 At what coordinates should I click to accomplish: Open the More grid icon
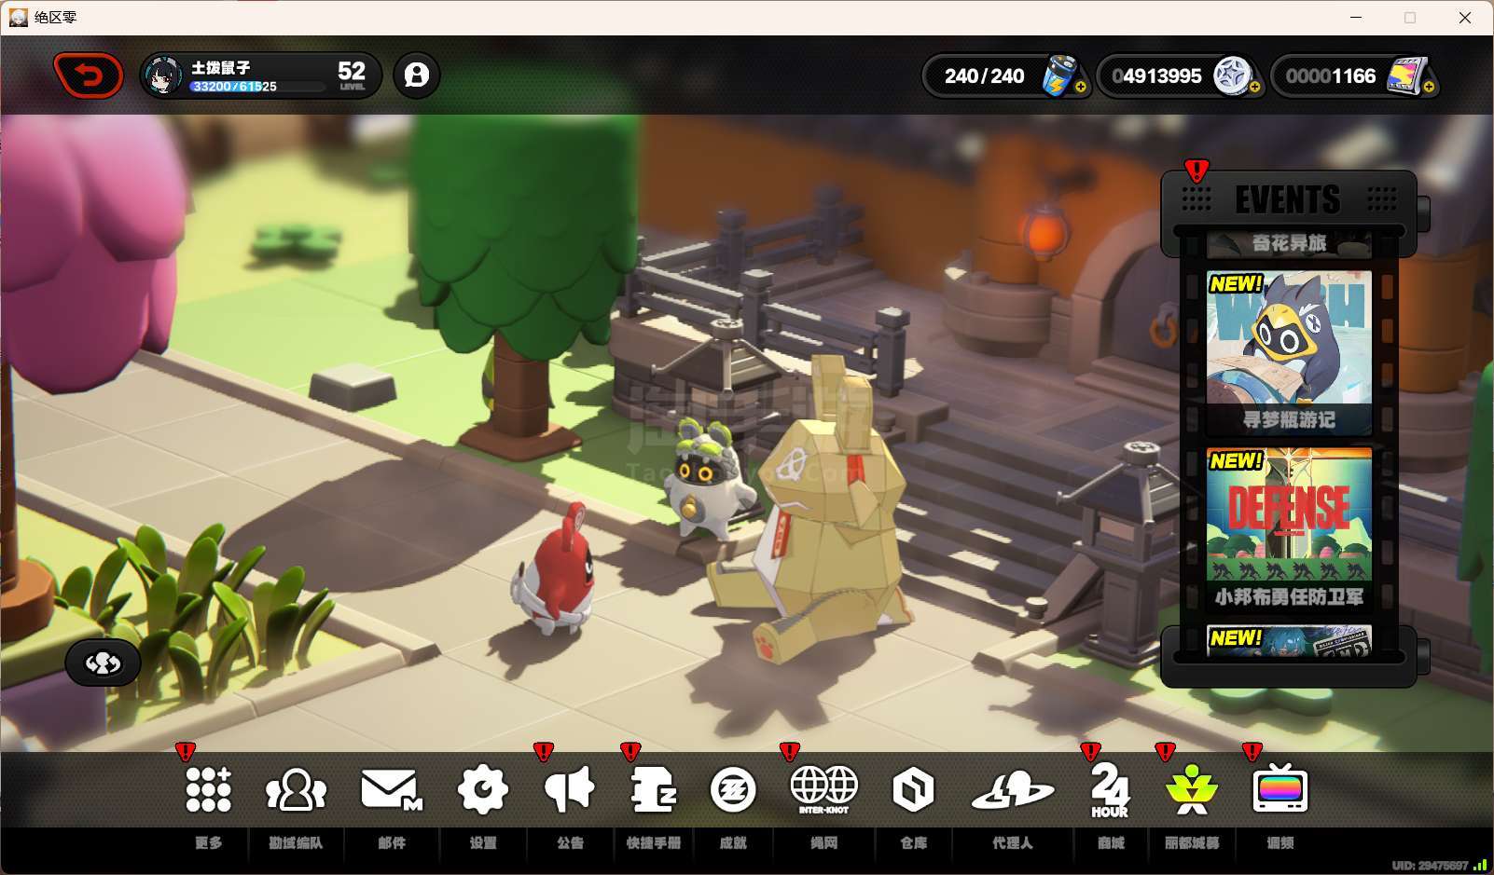208,789
